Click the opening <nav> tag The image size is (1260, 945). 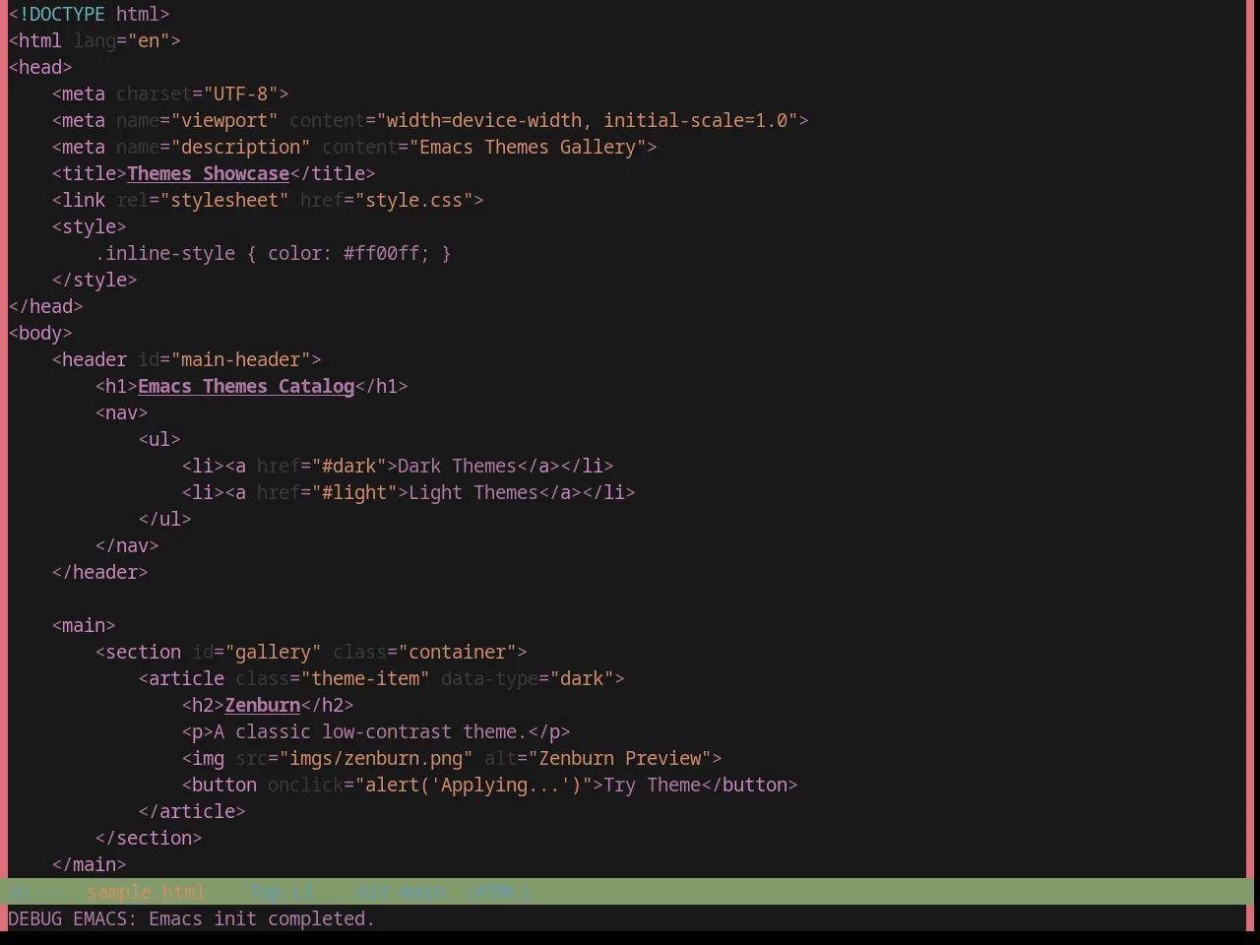tap(121, 412)
